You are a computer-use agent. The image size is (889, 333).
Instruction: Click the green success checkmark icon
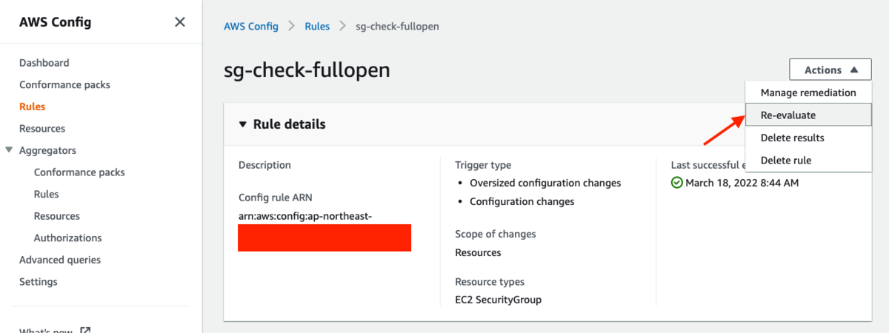pos(676,183)
